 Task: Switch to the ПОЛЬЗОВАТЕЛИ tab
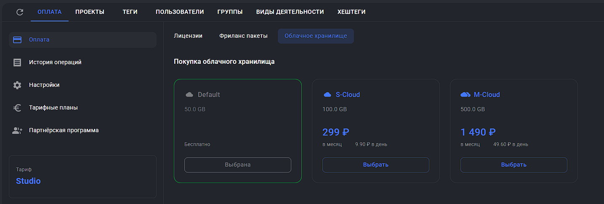click(x=180, y=12)
